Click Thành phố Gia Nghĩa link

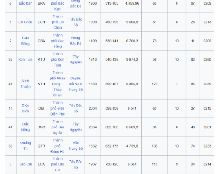58,127
